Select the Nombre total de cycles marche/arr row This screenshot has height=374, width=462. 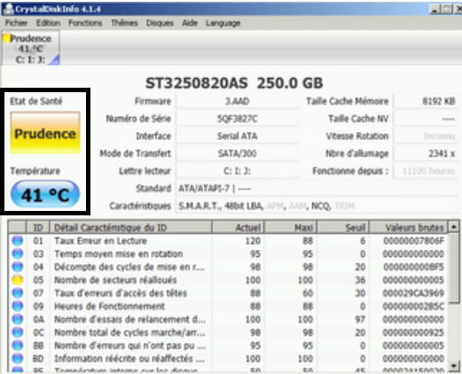[x=228, y=332]
